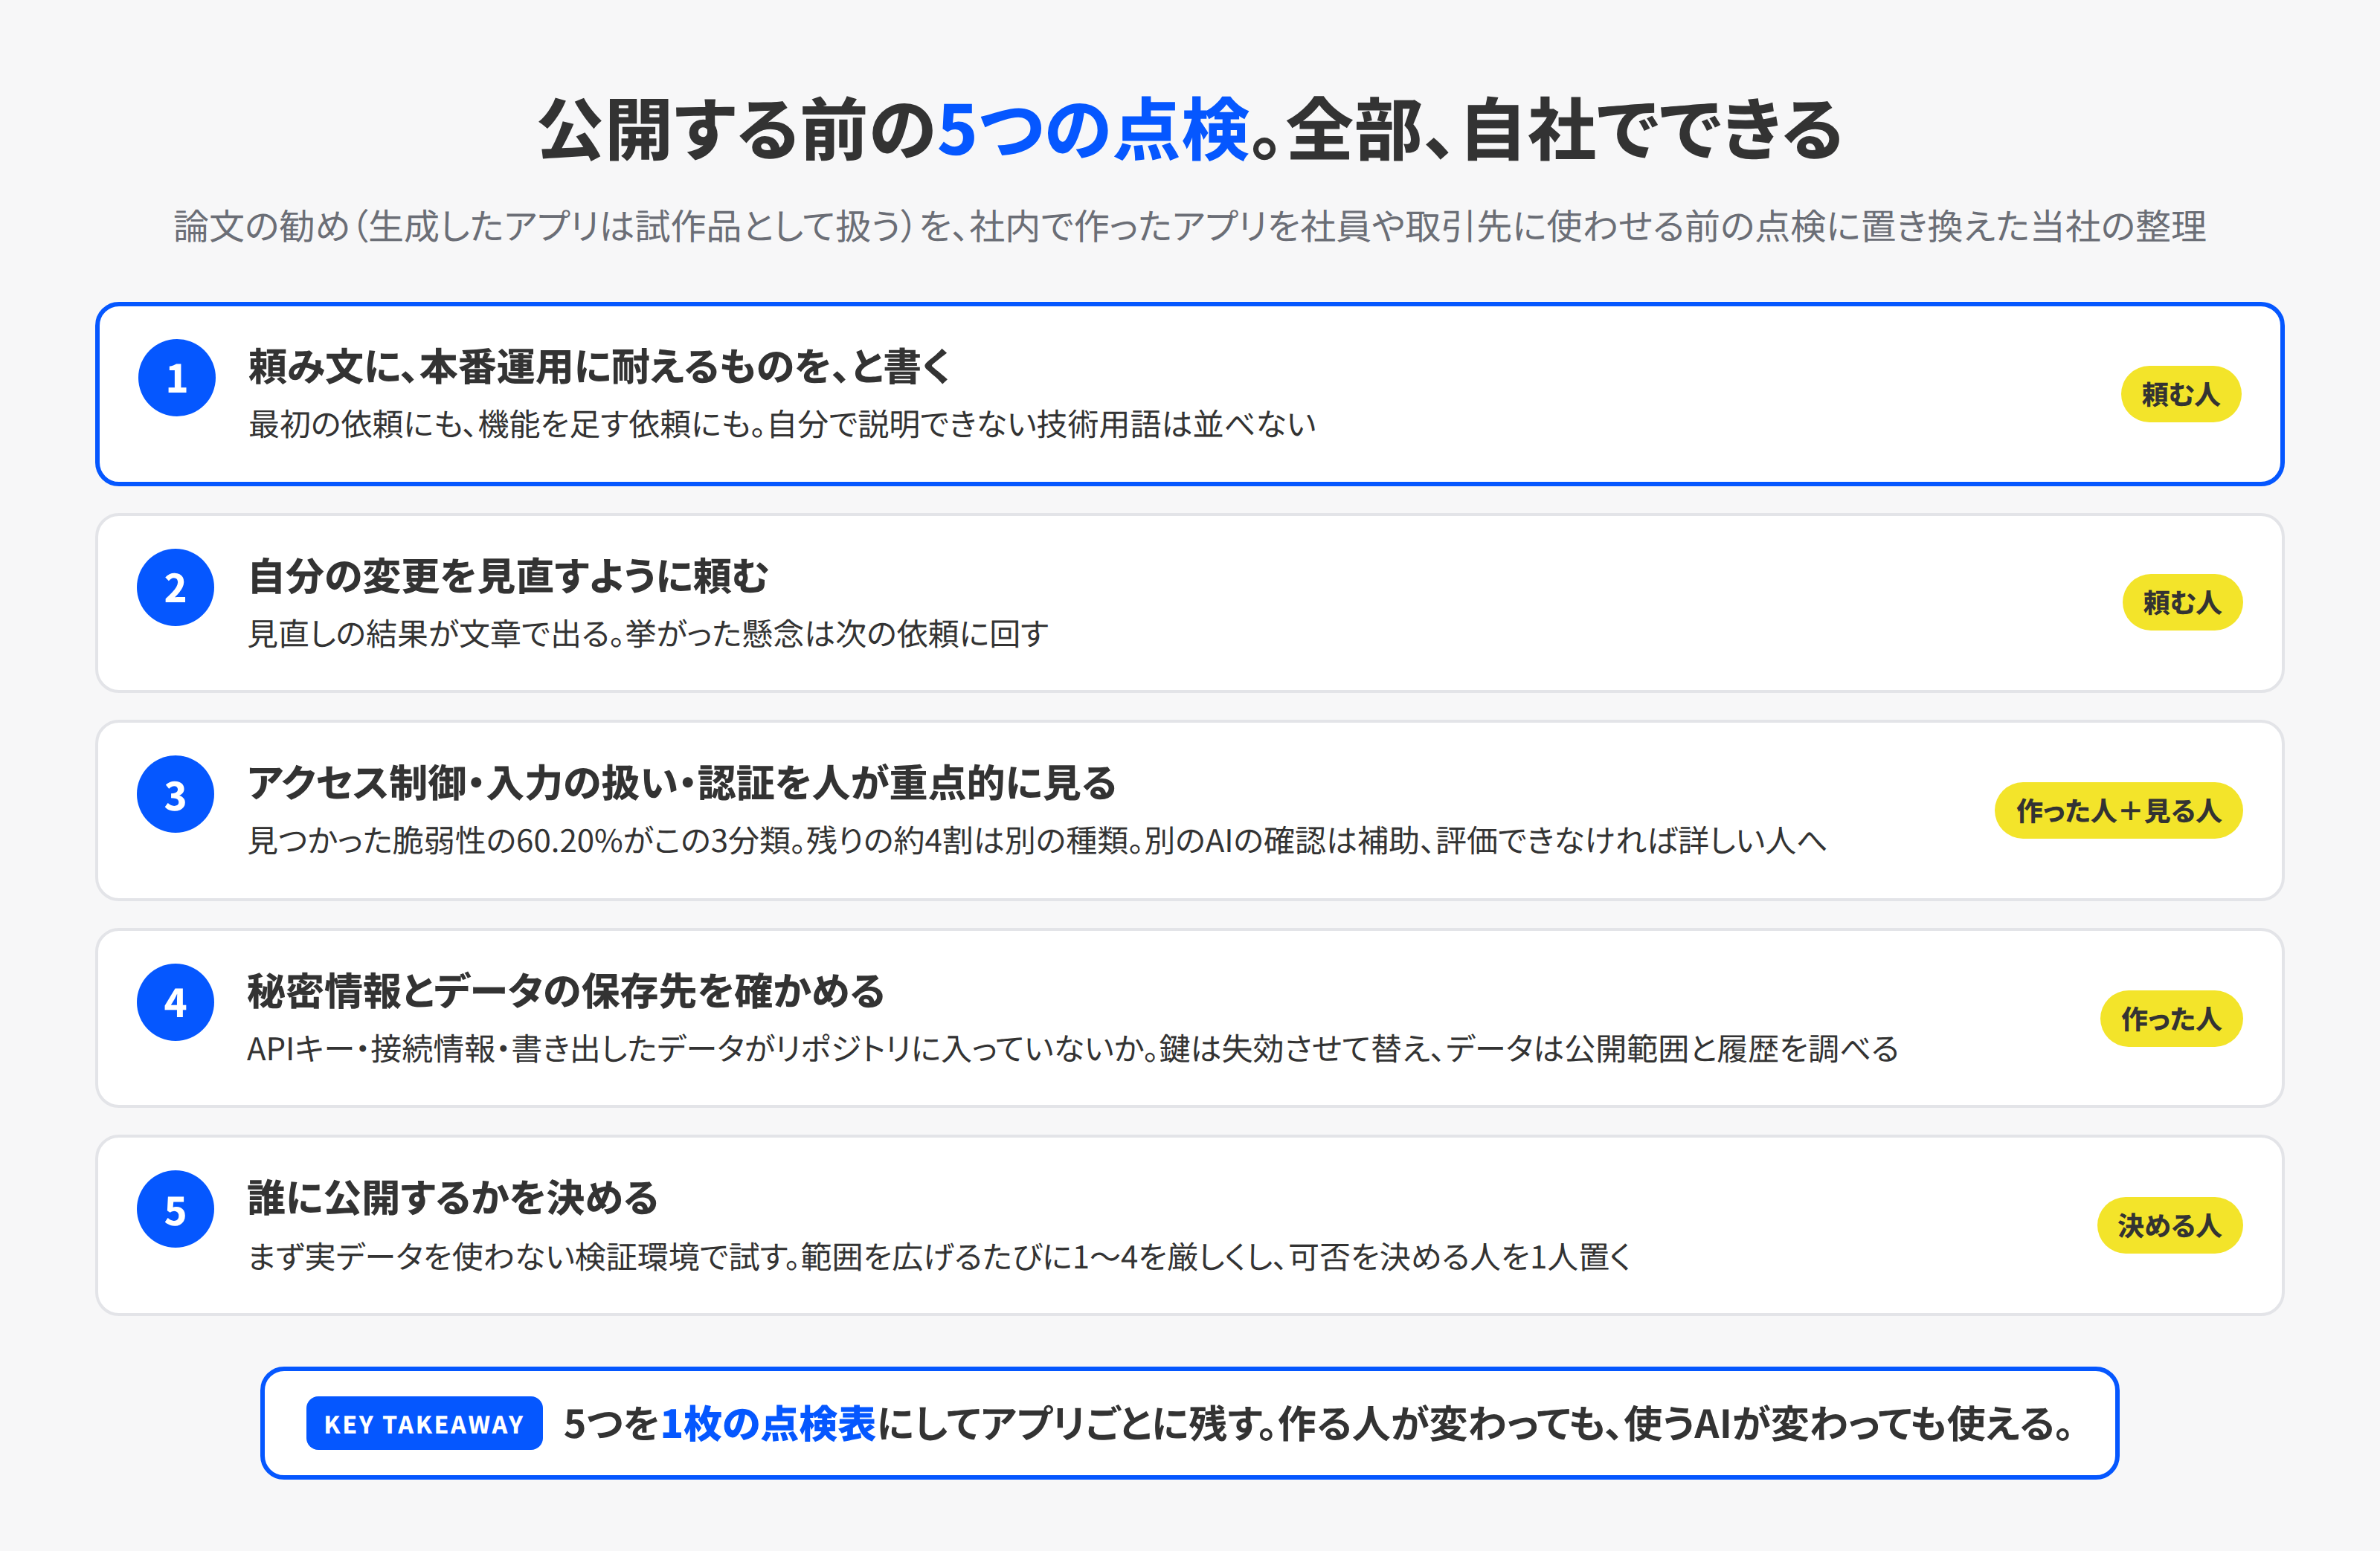Screen dimensions: 2380x1551
Task: Click the blue 5つの点検 words in title
Action: (1094, 130)
